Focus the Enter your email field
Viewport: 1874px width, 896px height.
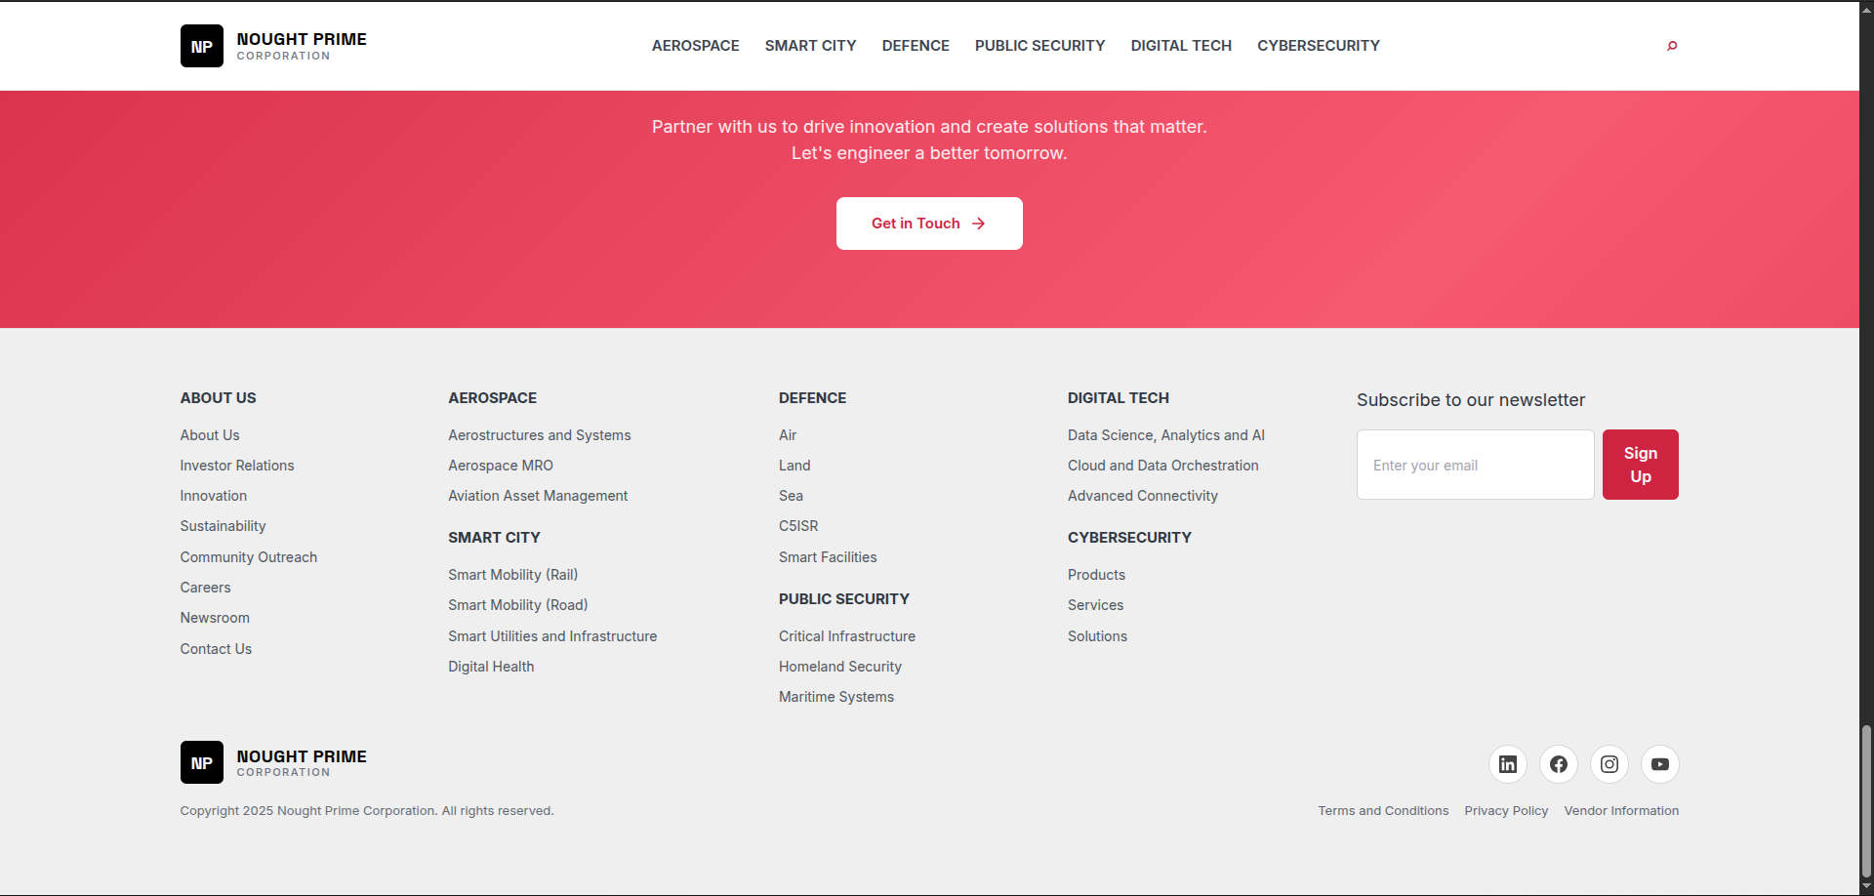coord(1474,466)
